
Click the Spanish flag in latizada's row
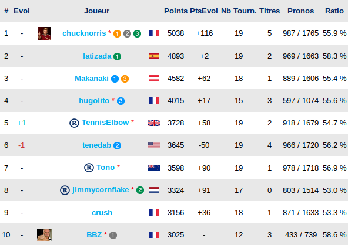[x=154, y=56]
